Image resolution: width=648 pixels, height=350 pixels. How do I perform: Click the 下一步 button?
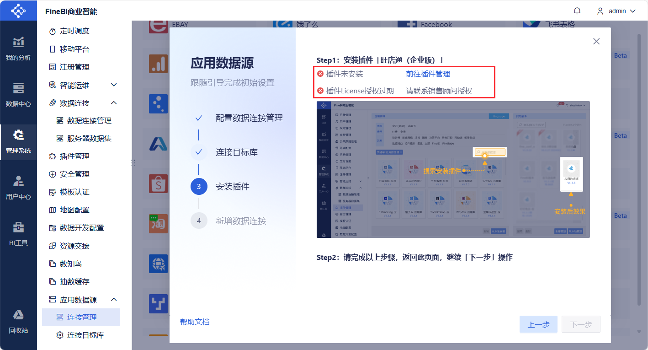pyautogui.click(x=581, y=324)
